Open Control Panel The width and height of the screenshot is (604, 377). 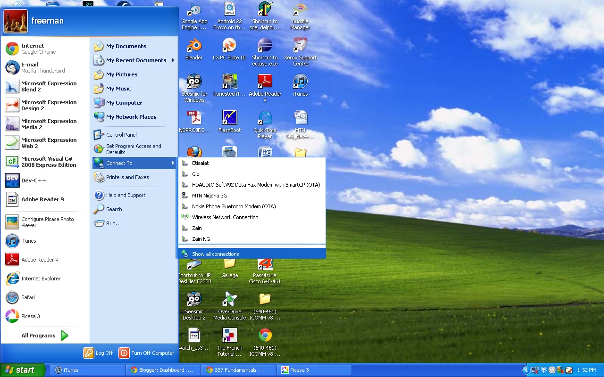tap(134, 135)
